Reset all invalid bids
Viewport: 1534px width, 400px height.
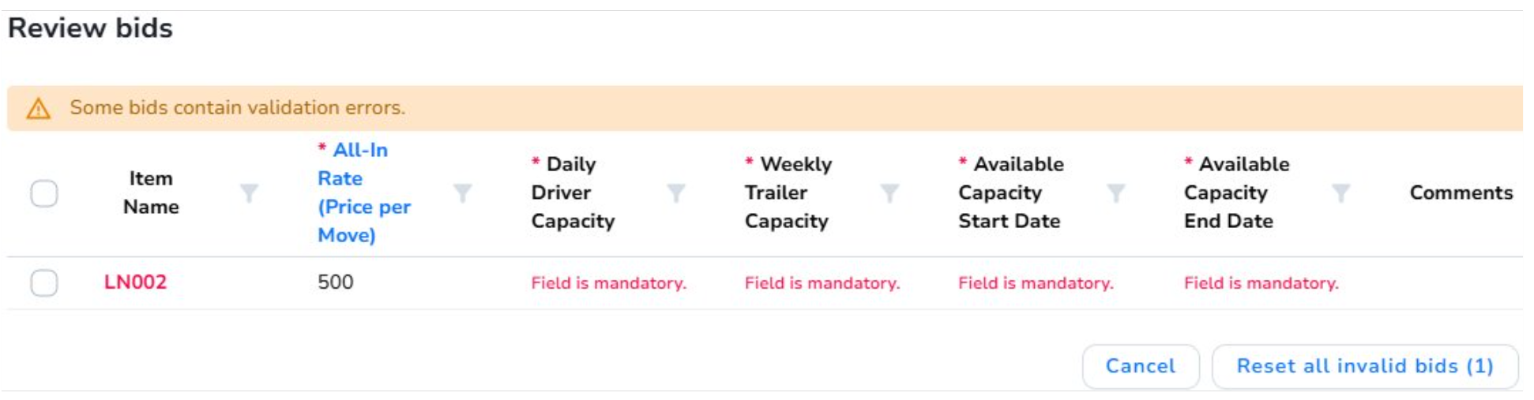tap(1364, 366)
